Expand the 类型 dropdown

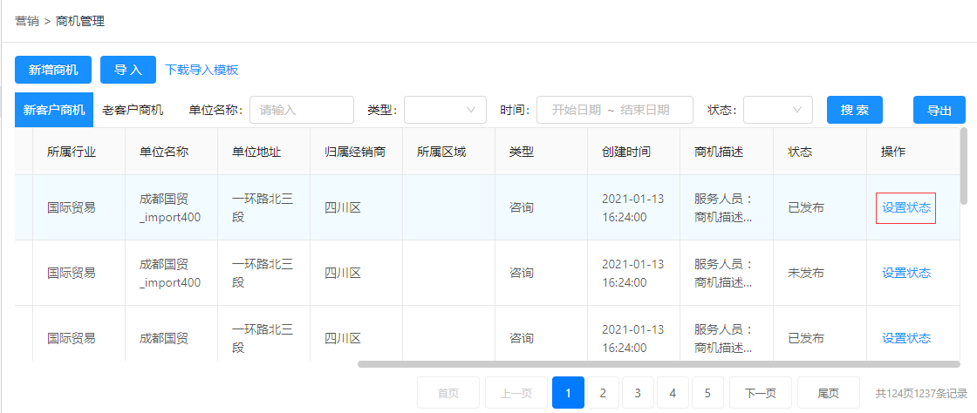tap(445, 110)
